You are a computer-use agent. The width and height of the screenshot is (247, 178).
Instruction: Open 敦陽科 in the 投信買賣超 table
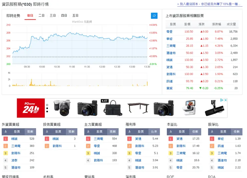point(57,146)
